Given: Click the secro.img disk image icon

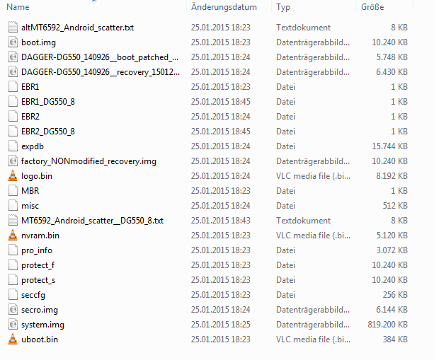Looking at the screenshot, I should pyautogui.click(x=13, y=310).
